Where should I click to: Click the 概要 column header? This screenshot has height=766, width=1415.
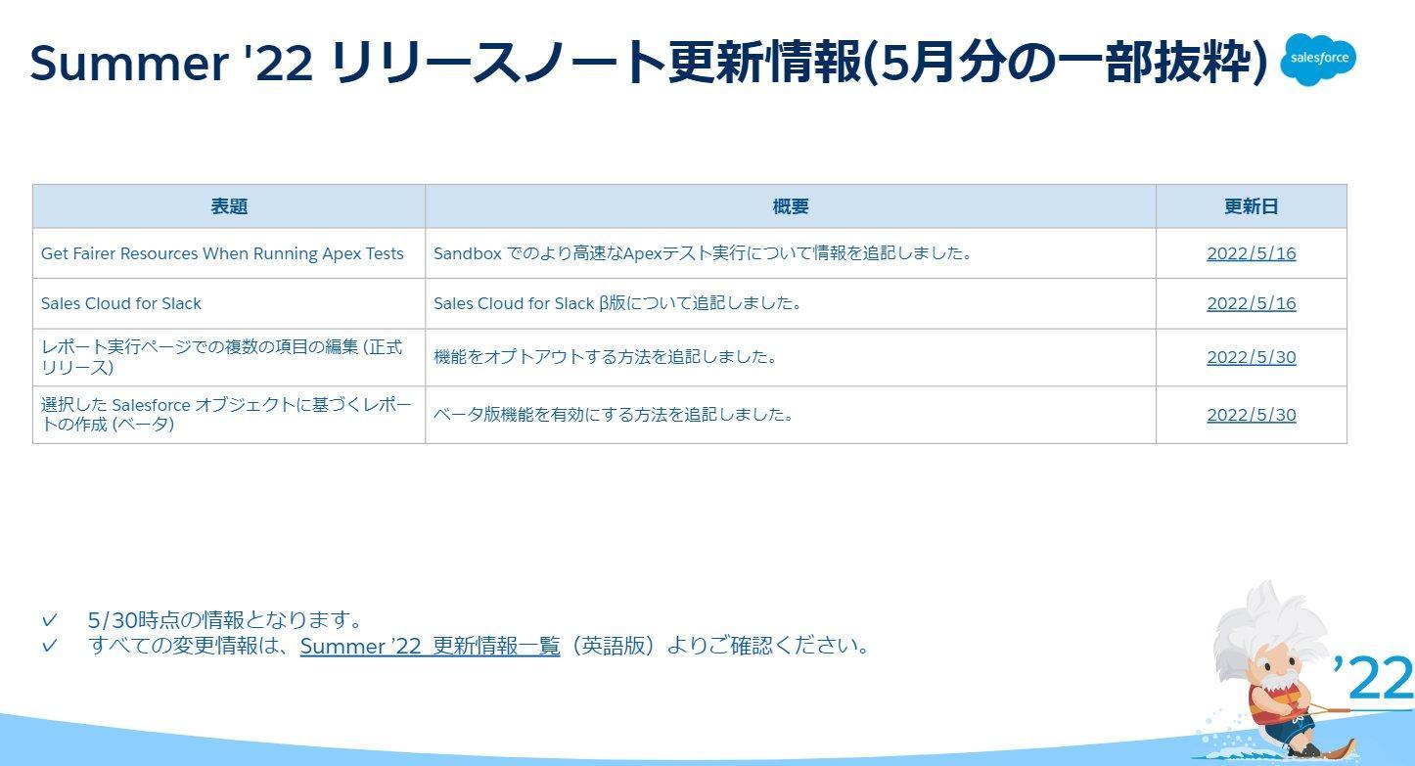pyautogui.click(x=791, y=206)
